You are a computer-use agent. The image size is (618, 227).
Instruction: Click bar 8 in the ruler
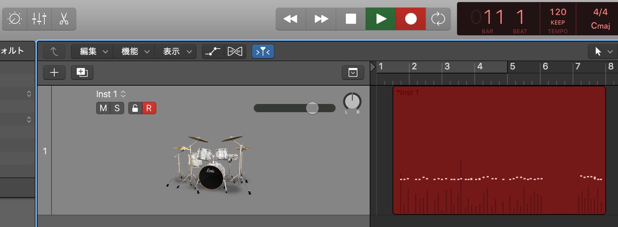[x=611, y=67]
